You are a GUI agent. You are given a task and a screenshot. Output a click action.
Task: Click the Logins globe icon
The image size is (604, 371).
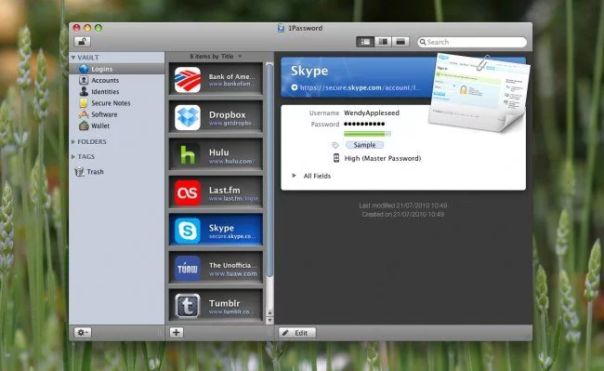click(x=84, y=69)
